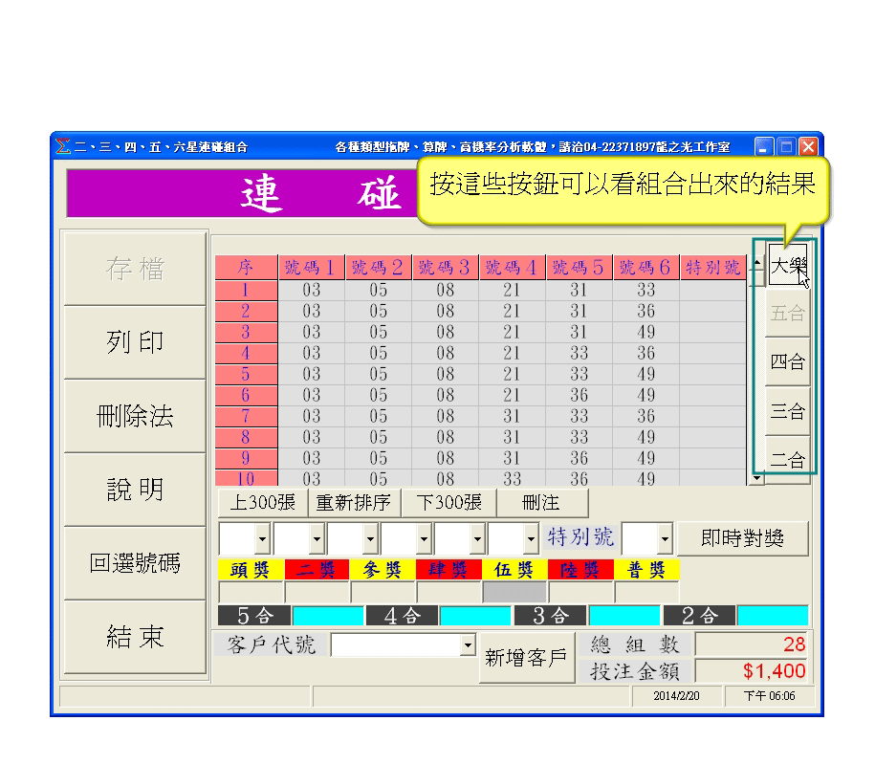The image size is (875, 764).
Task: Click 回選號碼 to return to number selection
Action: coord(135,563)
